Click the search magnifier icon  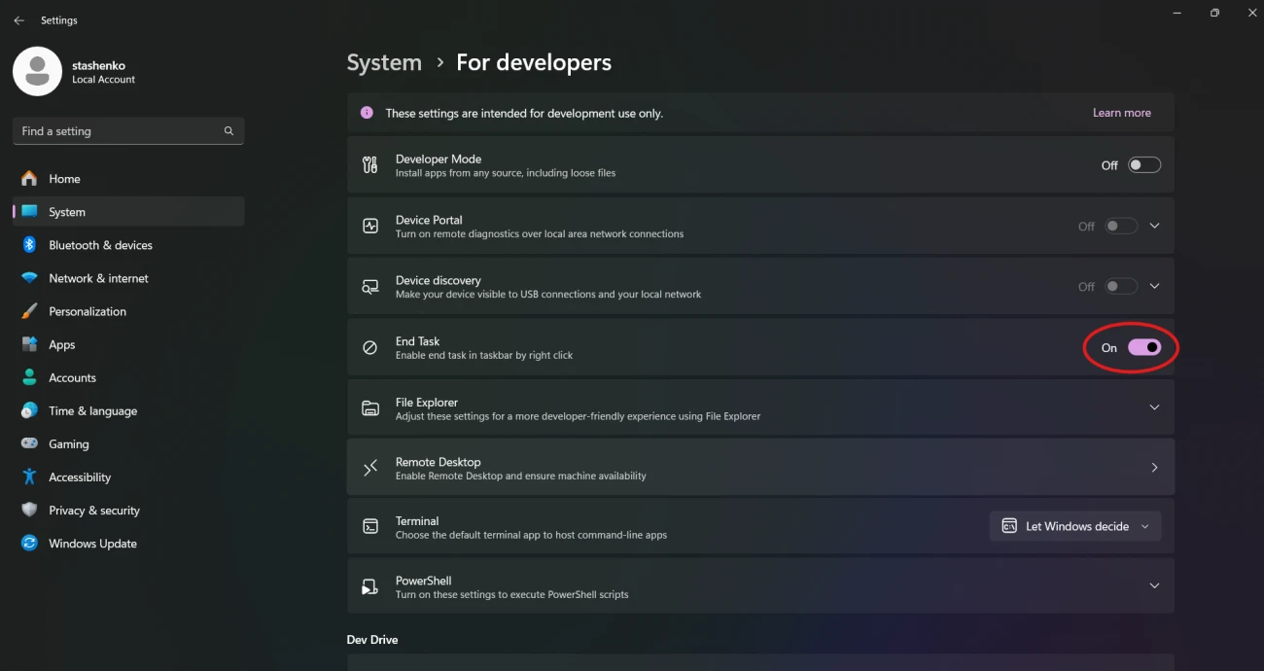coord(228,131)
